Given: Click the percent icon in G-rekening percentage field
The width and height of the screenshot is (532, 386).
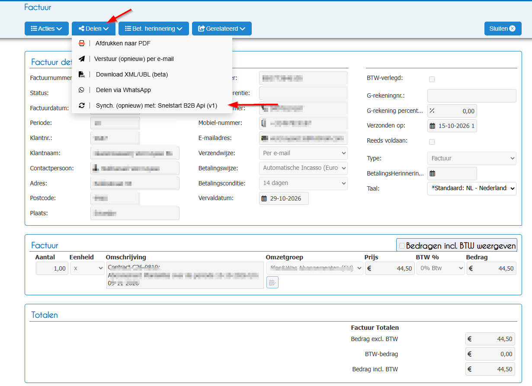Looking at the screenshot, I should tap(432, 111).
